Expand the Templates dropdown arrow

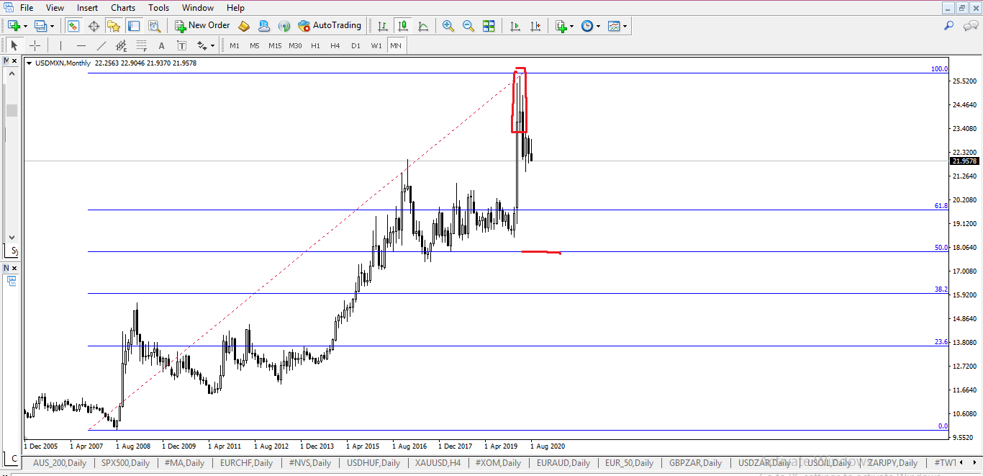(x=625, y=26)
